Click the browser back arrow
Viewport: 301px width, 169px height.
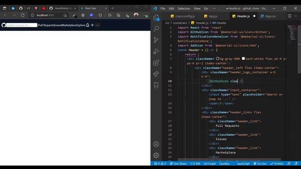coord(5,15)
